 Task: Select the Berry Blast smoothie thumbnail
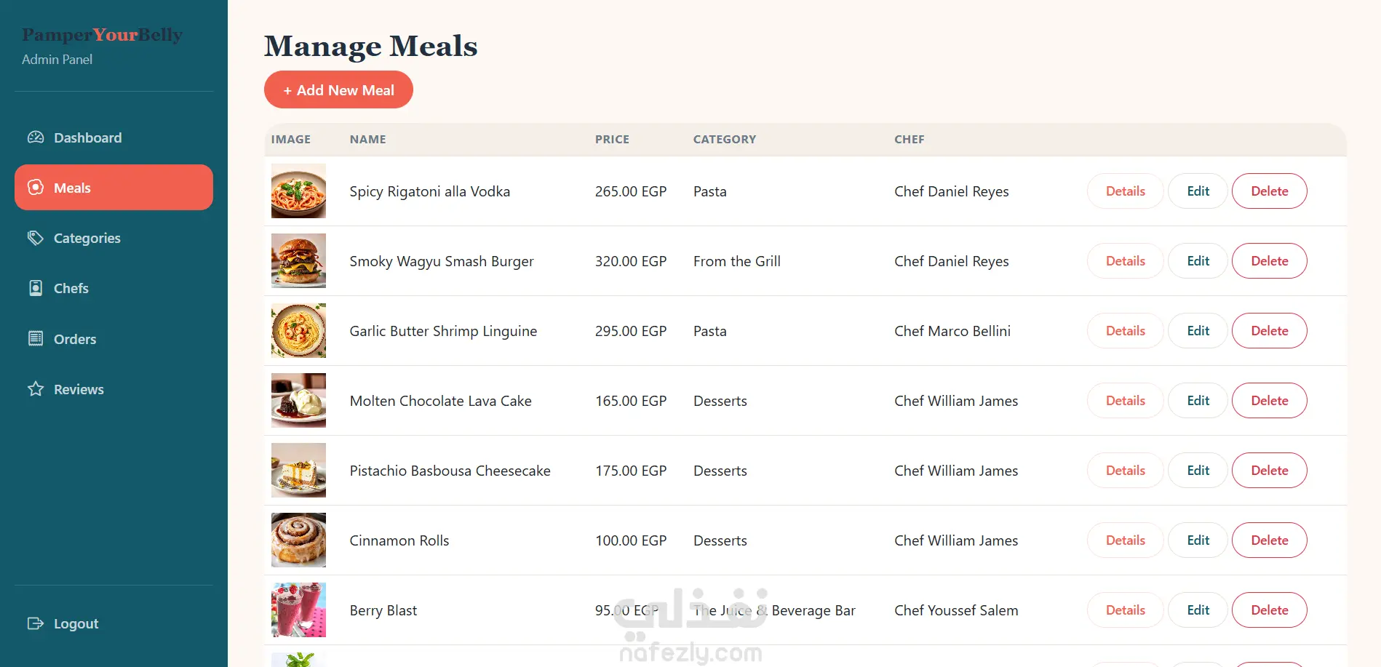[x=298, y=610]
